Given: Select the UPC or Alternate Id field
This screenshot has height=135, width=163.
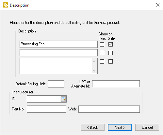Looking at the screenshot, I should [116, 84].
